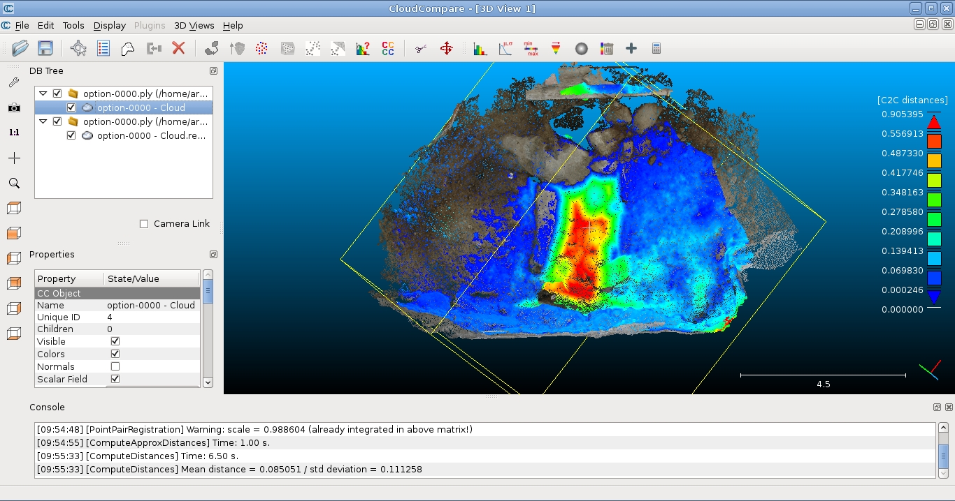Click Properties panel scrollbar down arrow

pos(208,382)
